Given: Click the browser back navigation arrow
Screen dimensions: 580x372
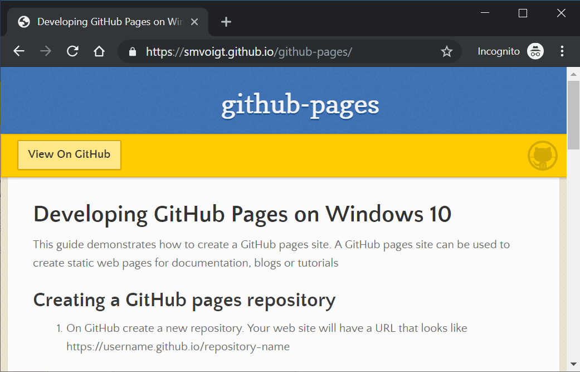Looking at the screenshot, I should (x=18, y=51).
